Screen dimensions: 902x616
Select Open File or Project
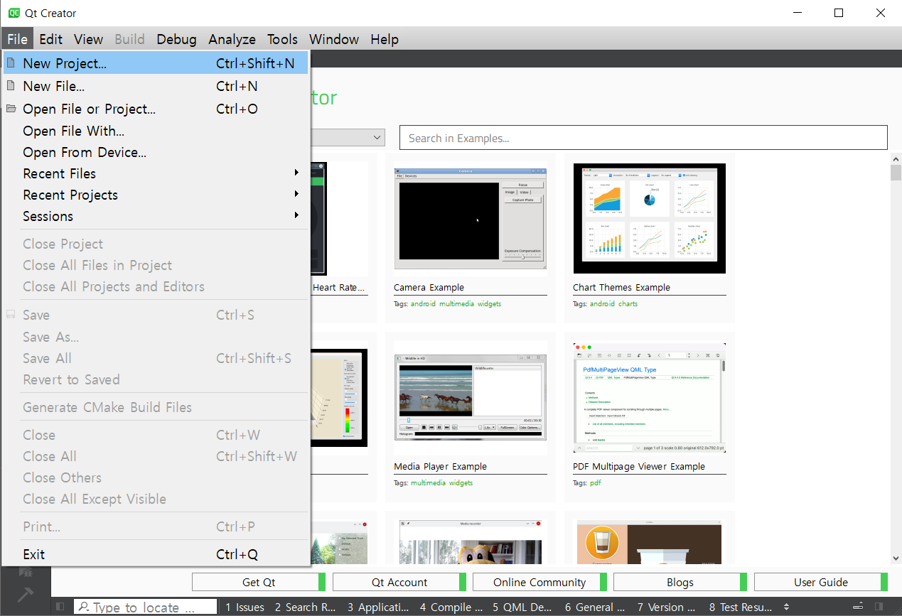point(156,109)
